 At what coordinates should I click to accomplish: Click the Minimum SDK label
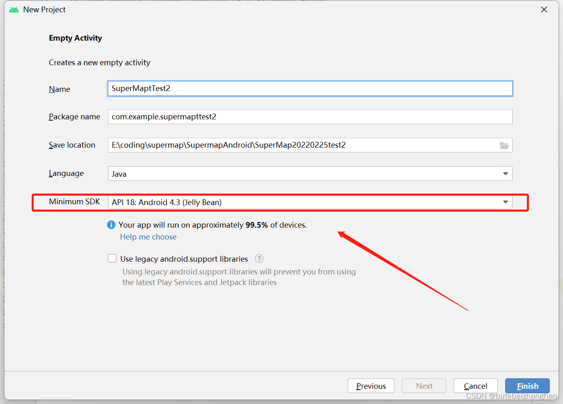[x=75, y=201]
